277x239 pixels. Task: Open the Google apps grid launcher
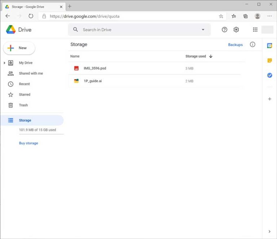[x=255, y=30]
